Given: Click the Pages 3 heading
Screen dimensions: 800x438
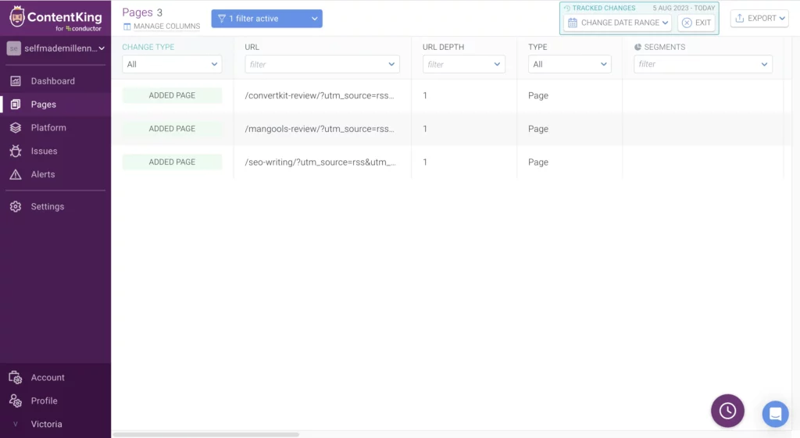Looking at the screenshot, I should (x=142, y=12).
